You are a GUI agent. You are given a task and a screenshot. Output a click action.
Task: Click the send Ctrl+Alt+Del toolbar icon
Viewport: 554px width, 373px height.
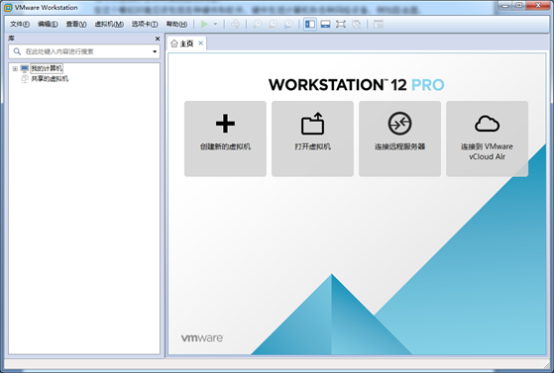pyautogui.click(x=235, y=24)
